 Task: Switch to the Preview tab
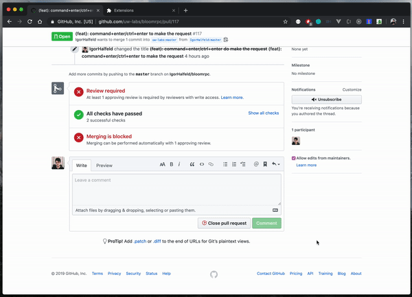(x=104, y=166)
